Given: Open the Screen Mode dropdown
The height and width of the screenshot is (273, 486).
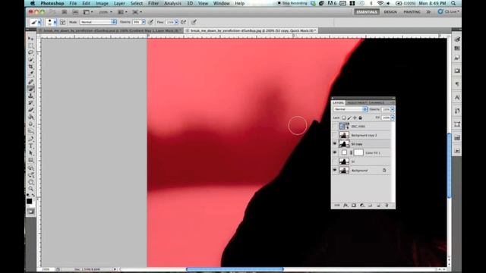Looking at the screenshot, I should point(137,12).
